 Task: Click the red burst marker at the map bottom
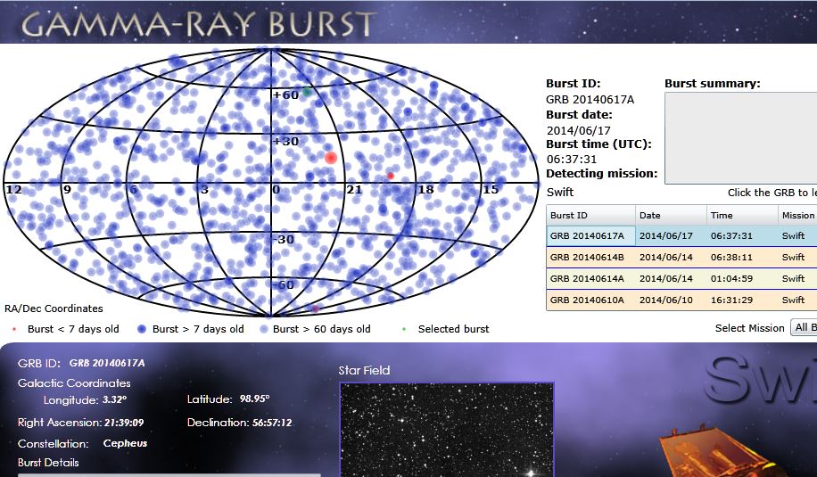[315, 308]
